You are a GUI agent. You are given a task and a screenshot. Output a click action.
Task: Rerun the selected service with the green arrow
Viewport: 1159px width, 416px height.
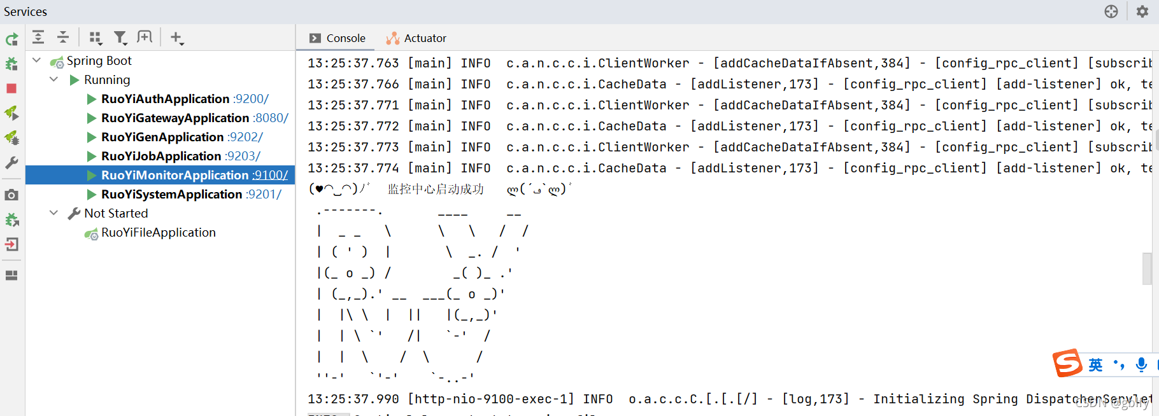(x=11, y=39)
